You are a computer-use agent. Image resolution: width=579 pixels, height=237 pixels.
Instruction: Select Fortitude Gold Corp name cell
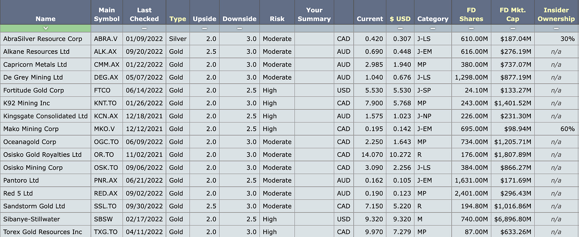click(x=33, y=90)
